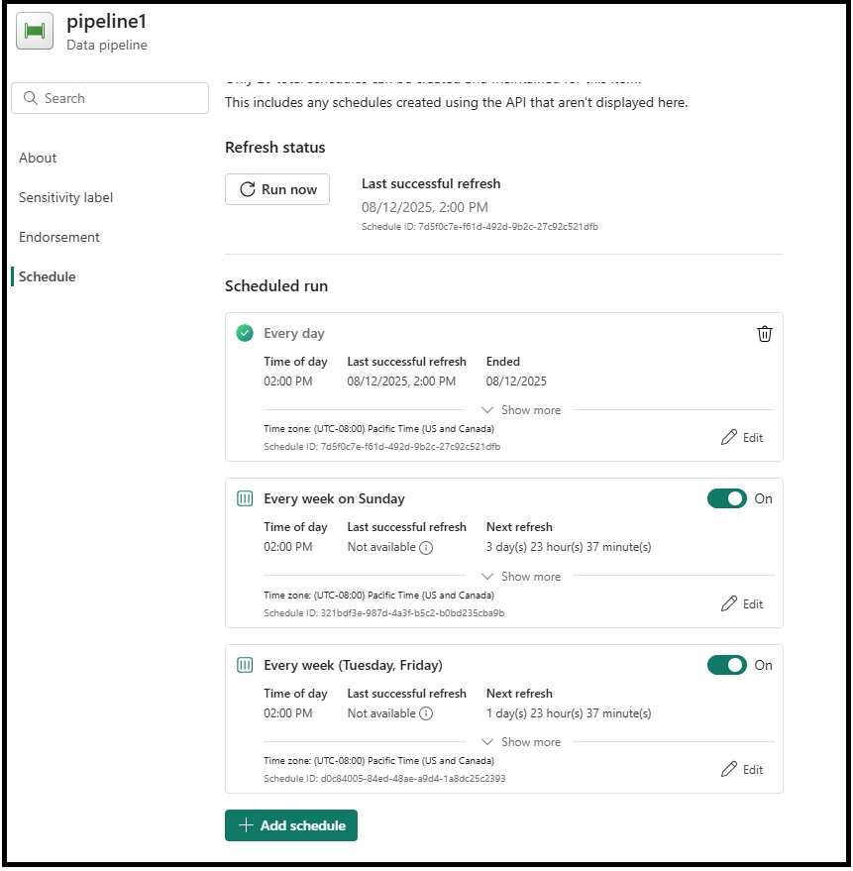853x871 pixels.
Task: Expand Show more on the Tuesday, Friday schedule
Action: click(520, 741)
